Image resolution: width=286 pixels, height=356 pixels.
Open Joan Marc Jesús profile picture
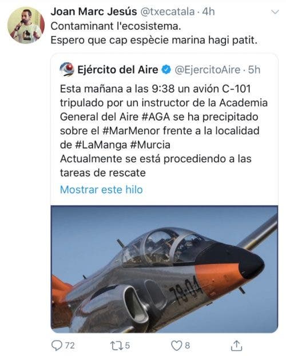point(26,25)
